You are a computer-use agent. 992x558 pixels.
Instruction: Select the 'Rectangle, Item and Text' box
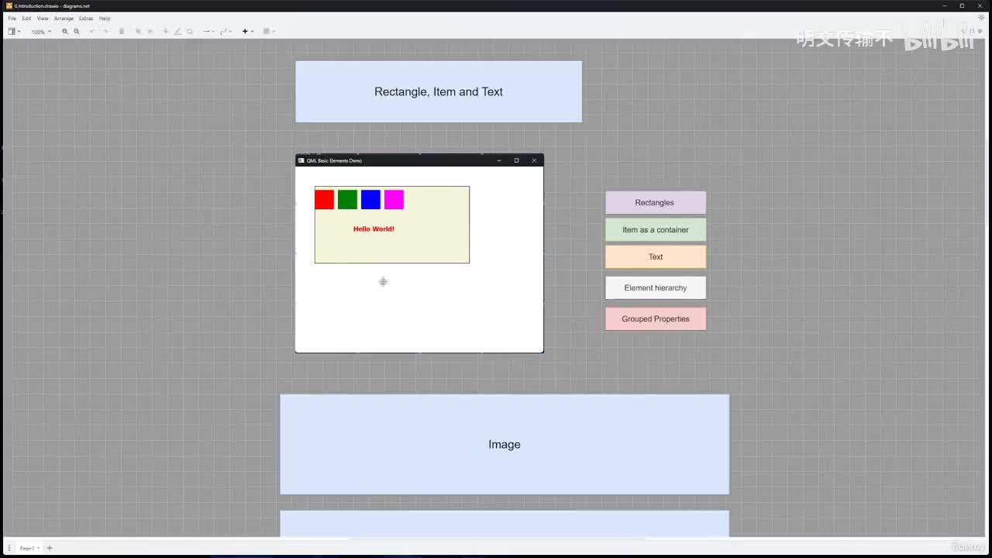click(x=439, y=91)
